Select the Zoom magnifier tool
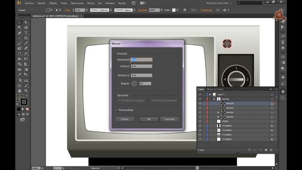 (26, 91)
